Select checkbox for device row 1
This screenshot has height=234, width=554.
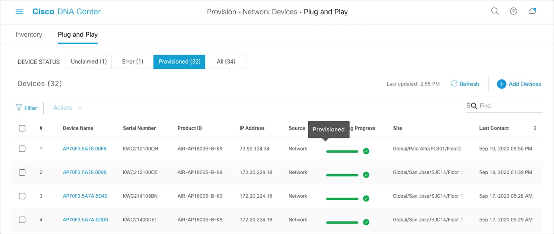coord(22,149)
